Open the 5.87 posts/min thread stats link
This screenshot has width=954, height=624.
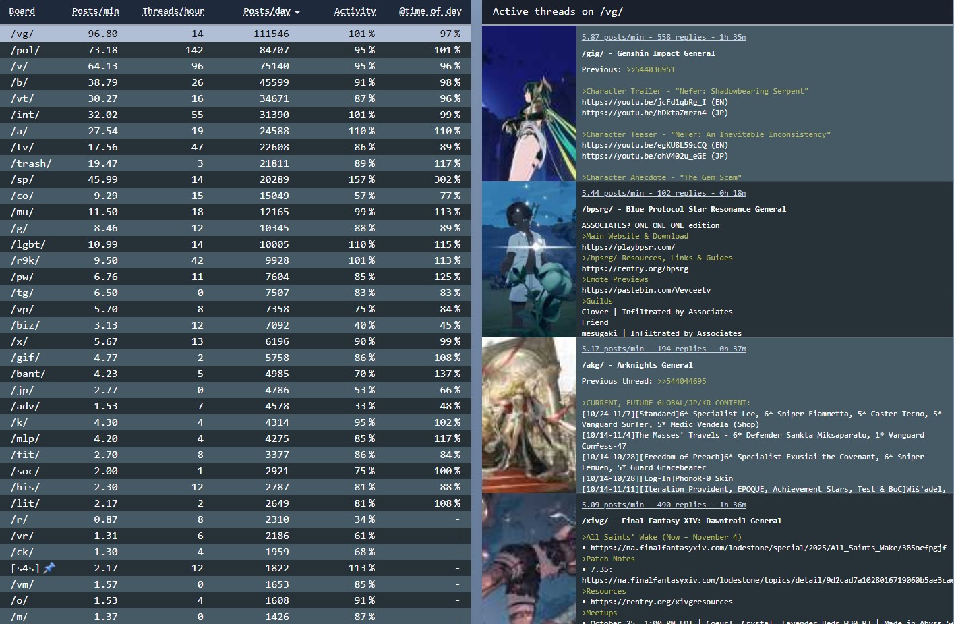point(664,37)
